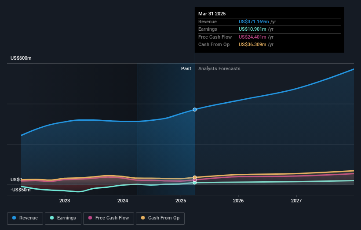Click the 'Past' label on the chart
This screenshot has width=361, height=230.
tap(186, 69)
